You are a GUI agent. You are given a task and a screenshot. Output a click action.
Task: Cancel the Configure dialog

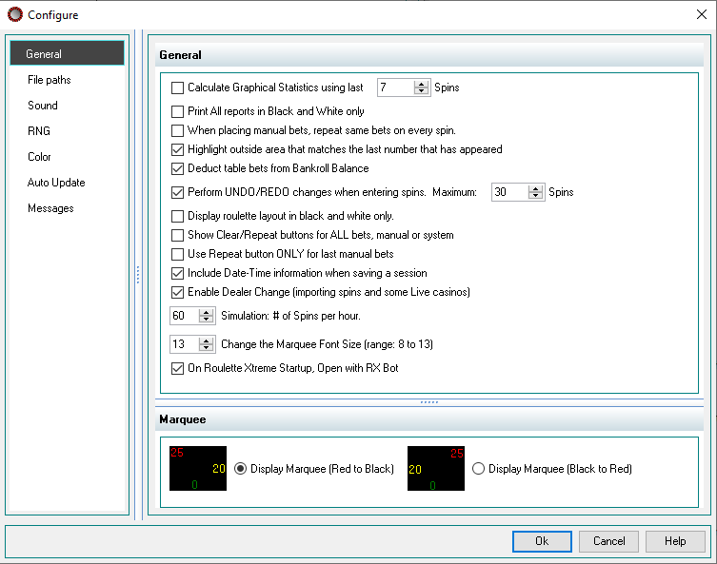coord(608,541)
